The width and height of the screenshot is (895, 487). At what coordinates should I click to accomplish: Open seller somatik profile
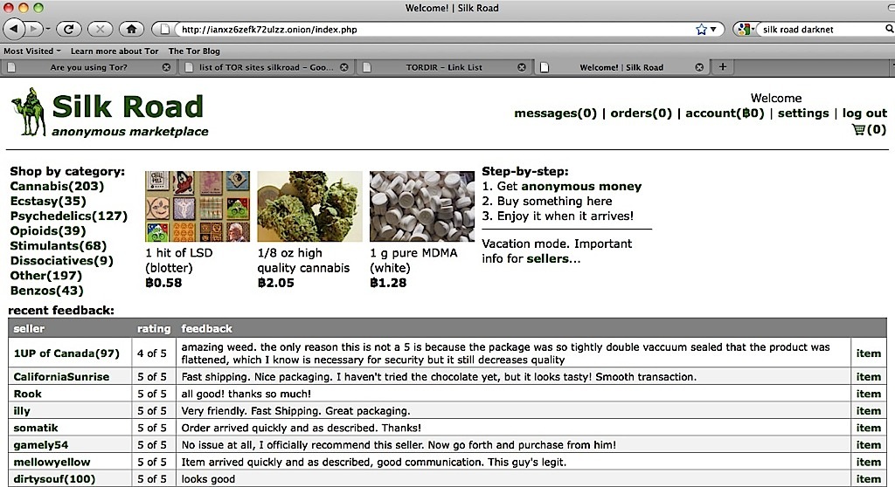(35, 428)
